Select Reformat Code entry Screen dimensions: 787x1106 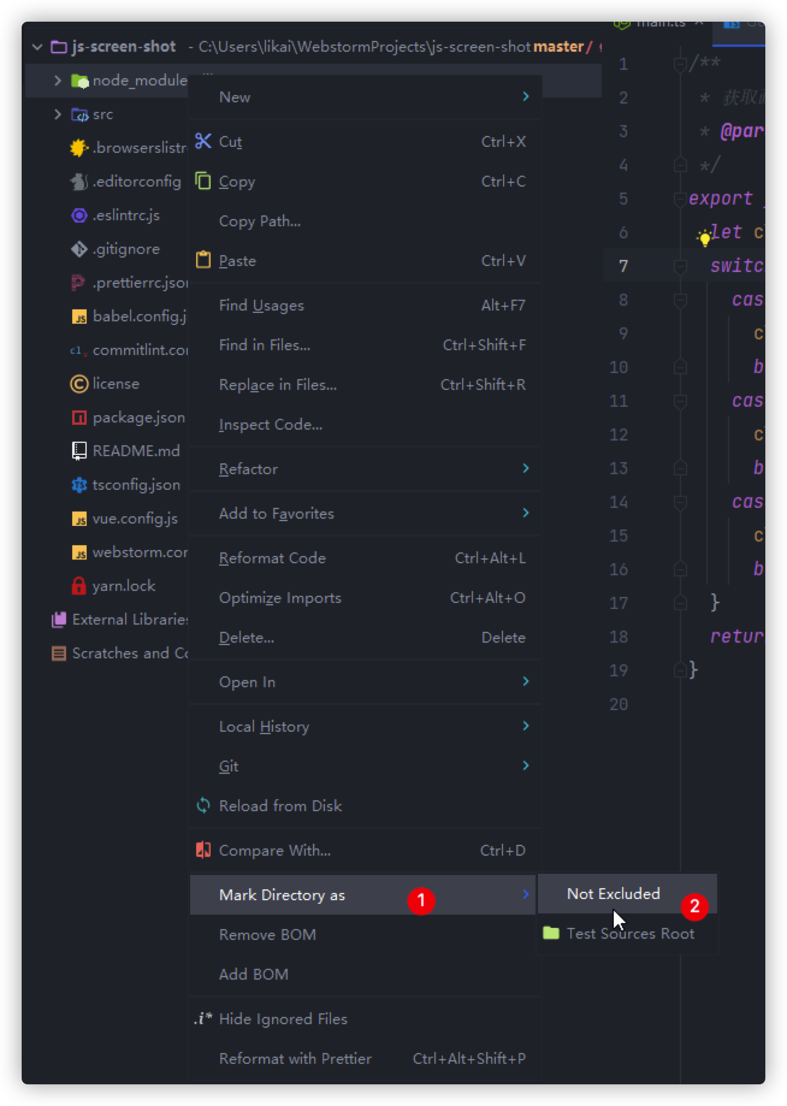pyautogui.click(x=365, y=558)
